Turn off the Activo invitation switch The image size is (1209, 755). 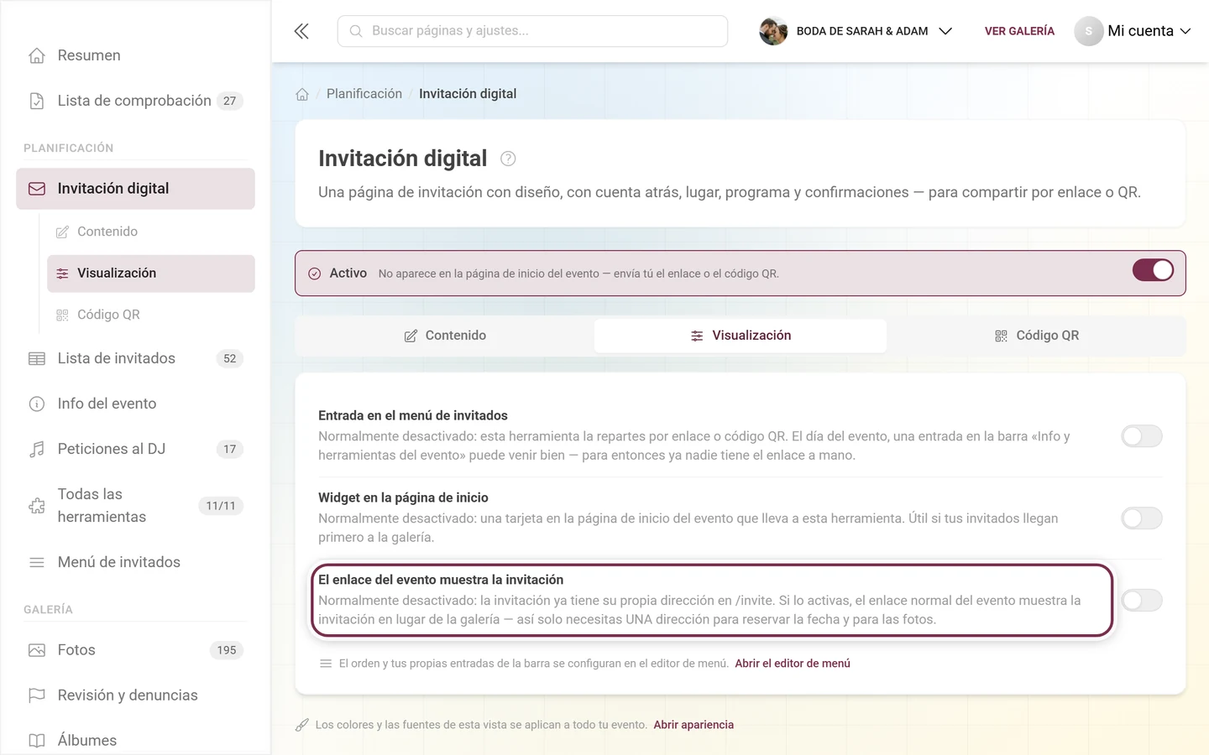coord(1153,270)
